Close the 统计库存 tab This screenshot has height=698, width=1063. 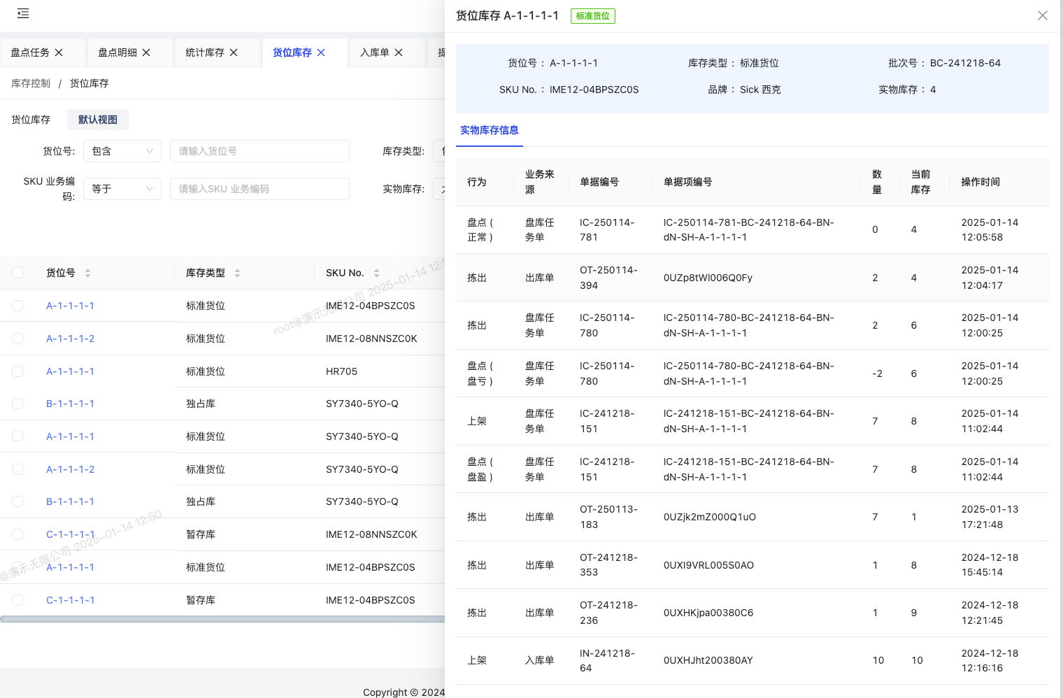pos(234,52)
